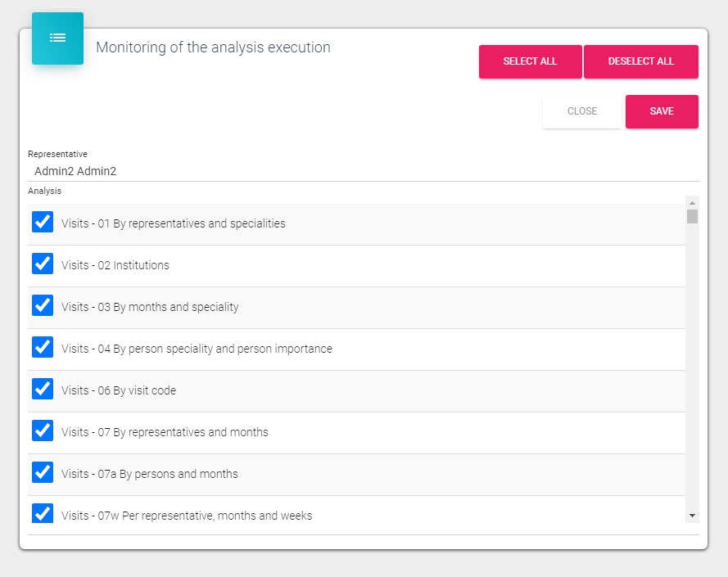The height and width of the screenshot is (577, 728).
Task: Click the SELECT ALL button
Action: [x=530, y=61]
